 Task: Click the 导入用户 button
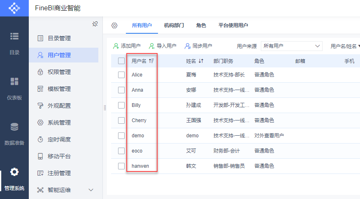(163, 46)
